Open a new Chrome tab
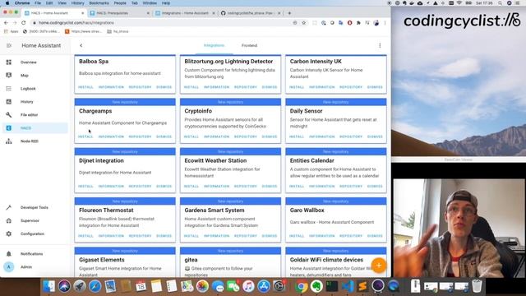The width and height of the screenshot is (526, 296). [x=289, y=13]
